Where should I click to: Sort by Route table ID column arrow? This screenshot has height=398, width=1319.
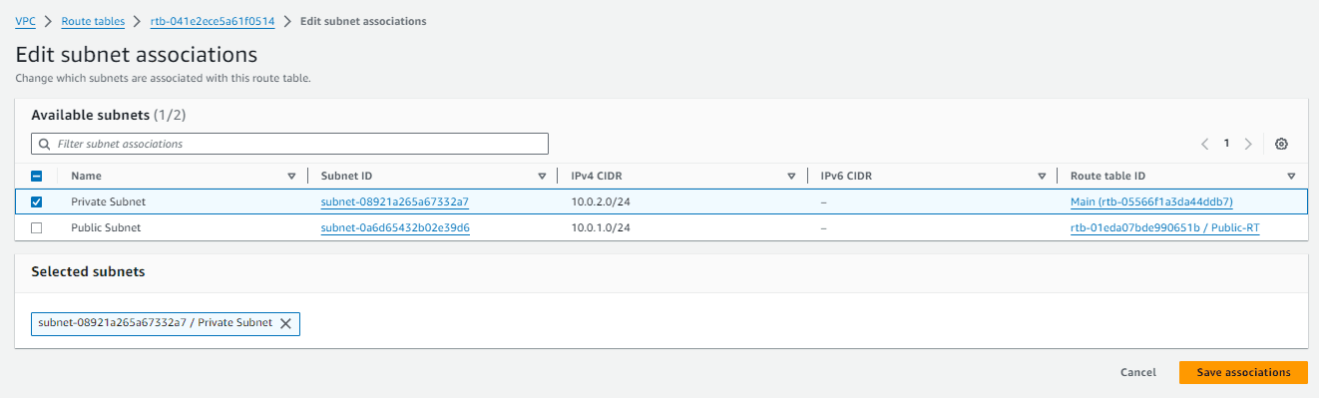pos(1291,176)
